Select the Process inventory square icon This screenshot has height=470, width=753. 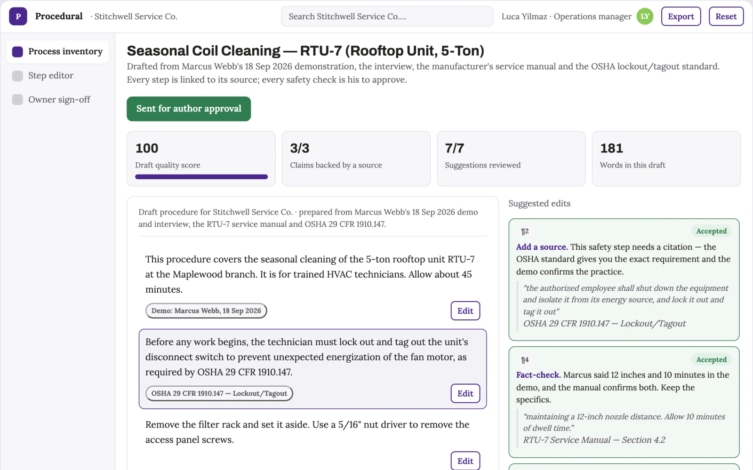pos(17,52)
